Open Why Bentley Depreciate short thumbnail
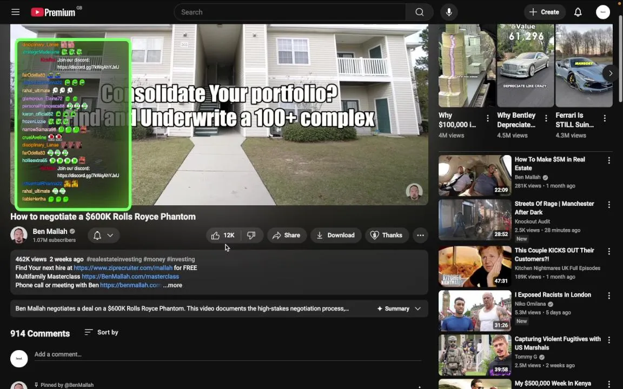The image size is (623, 389). pyautogui.click(x=525, y=65)
